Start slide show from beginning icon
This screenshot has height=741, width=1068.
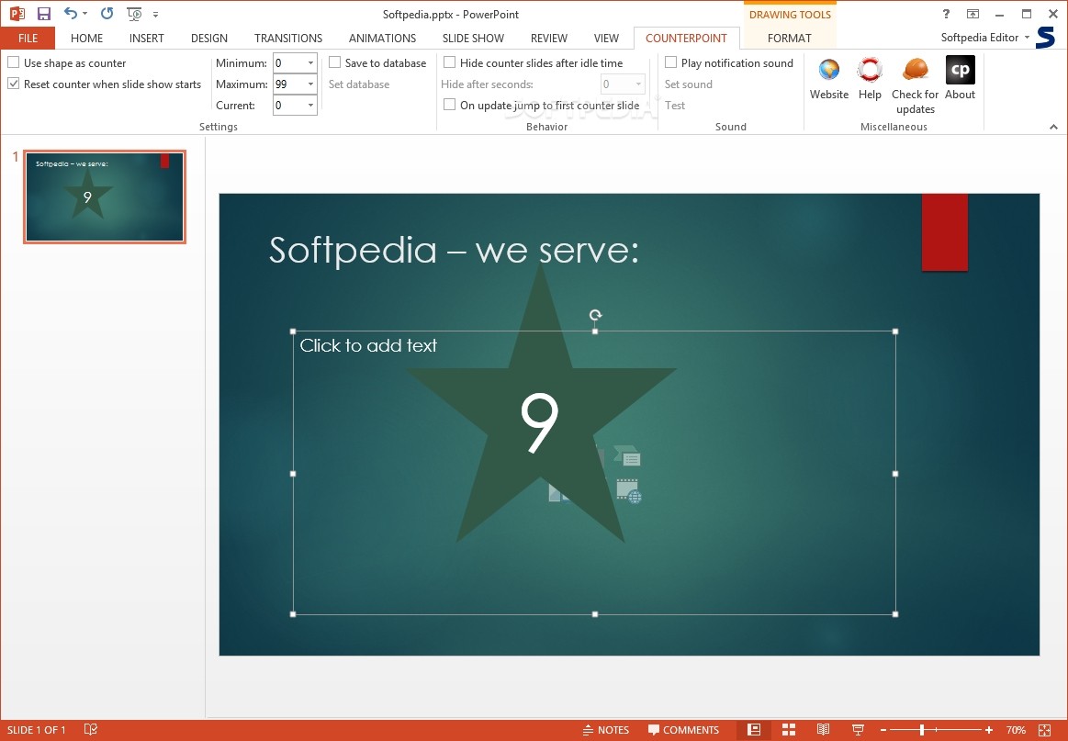click(x=135, y=14)
